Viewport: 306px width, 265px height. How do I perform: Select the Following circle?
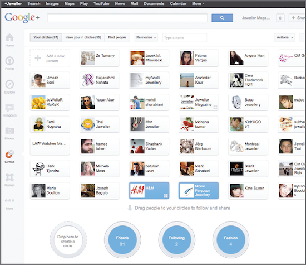coord(176,240)
